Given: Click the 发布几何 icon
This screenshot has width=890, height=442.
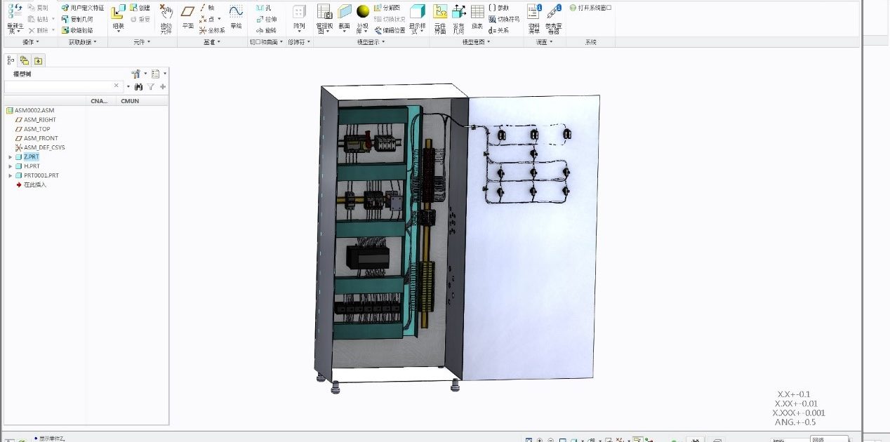Looking at the screenshot, I should [458, 12].
